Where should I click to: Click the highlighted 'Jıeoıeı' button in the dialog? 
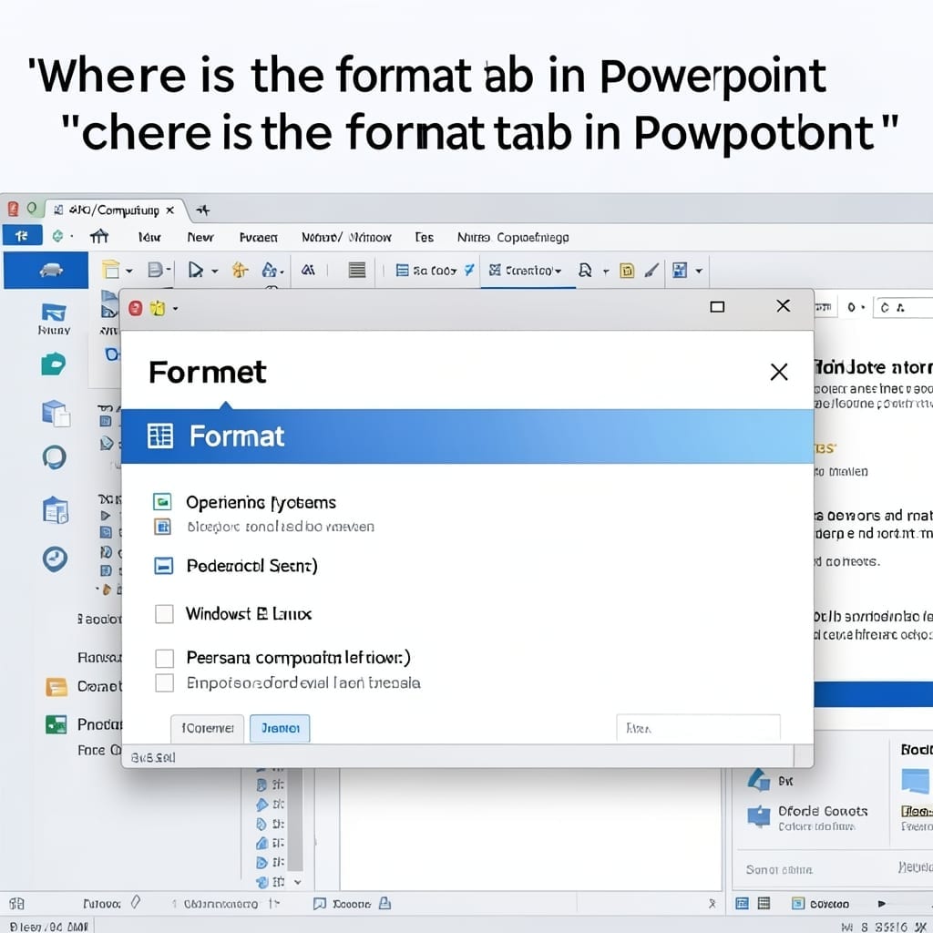point(280,728)
